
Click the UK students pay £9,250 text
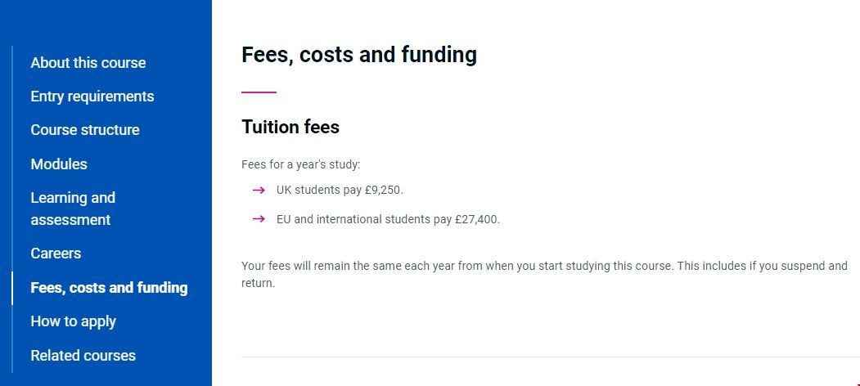(x=340, y=190)
